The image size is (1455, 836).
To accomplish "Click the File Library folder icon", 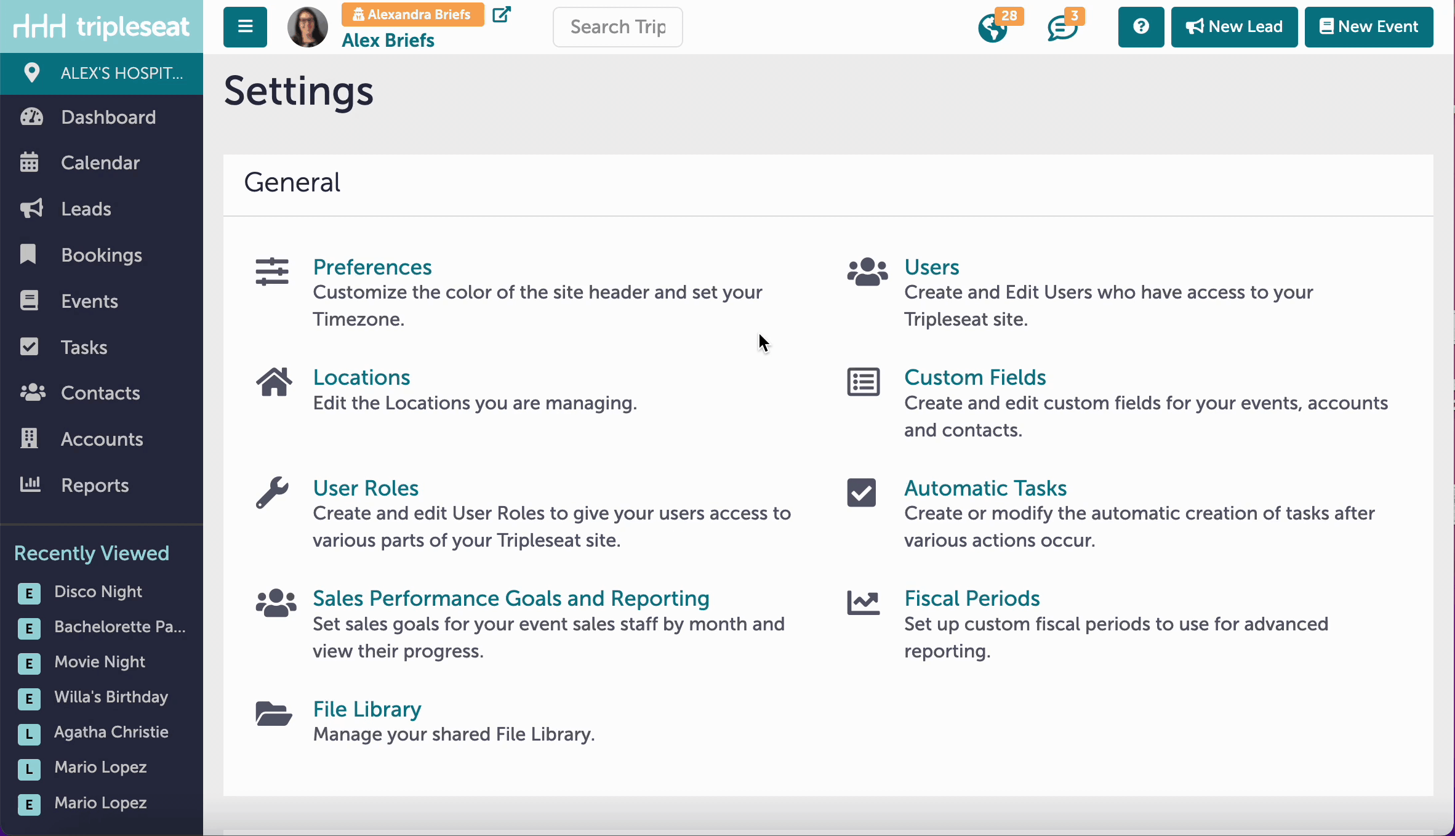I will click(274, 714).
